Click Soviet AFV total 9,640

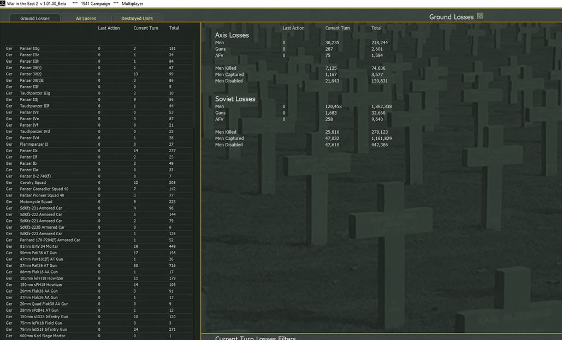[377, 120]
